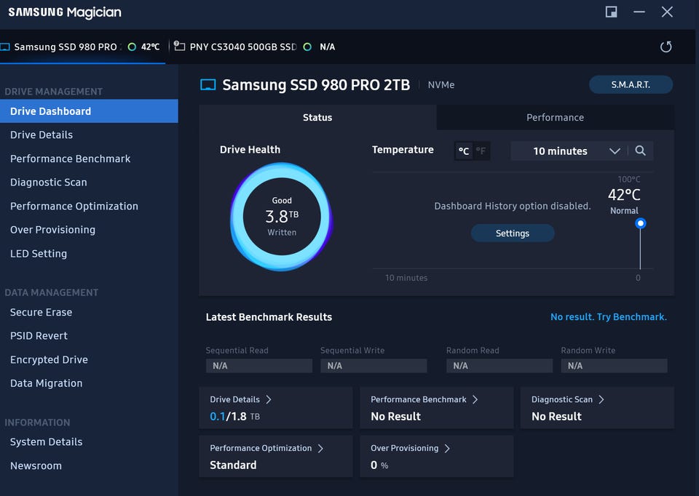Click the chevron beside Performance Benchmark card
699x496 pixels.
pyautogui.click(x=475, y=399)
